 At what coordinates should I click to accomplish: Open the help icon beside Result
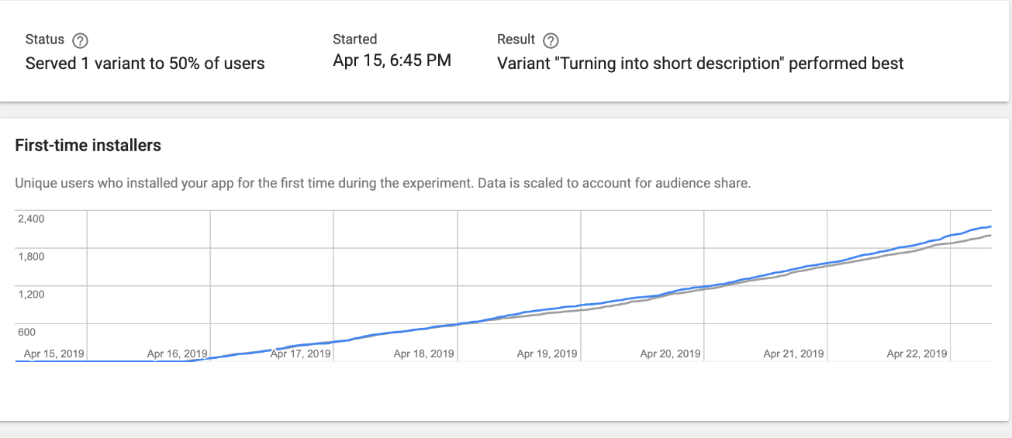(x=551, y=40)
